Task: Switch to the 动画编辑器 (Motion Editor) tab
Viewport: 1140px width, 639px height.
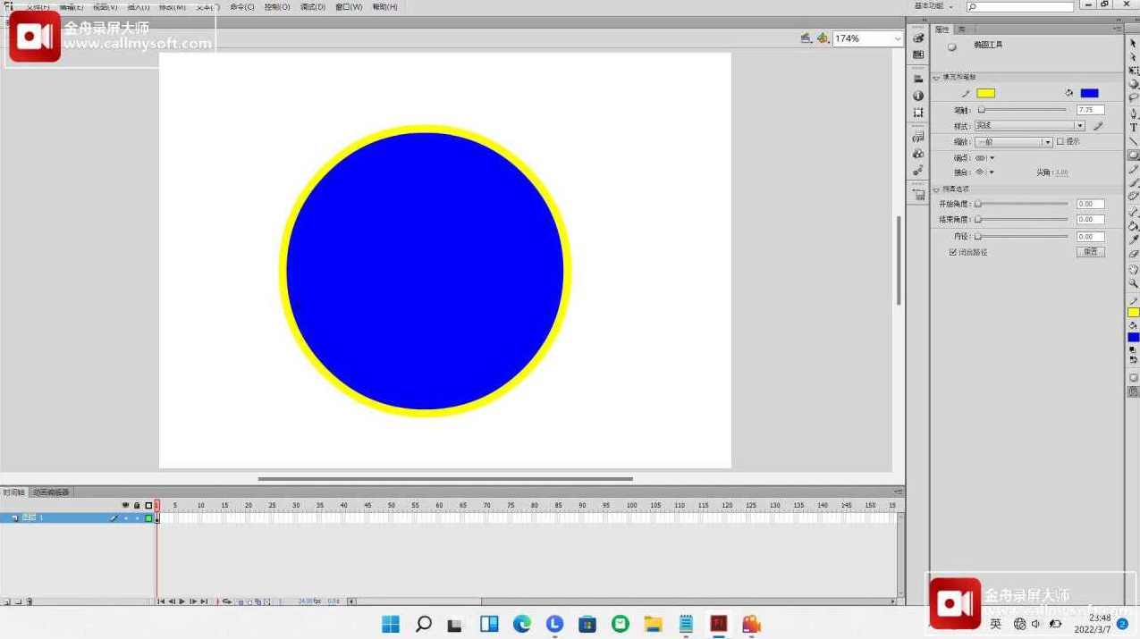Action: coord(51,492)
